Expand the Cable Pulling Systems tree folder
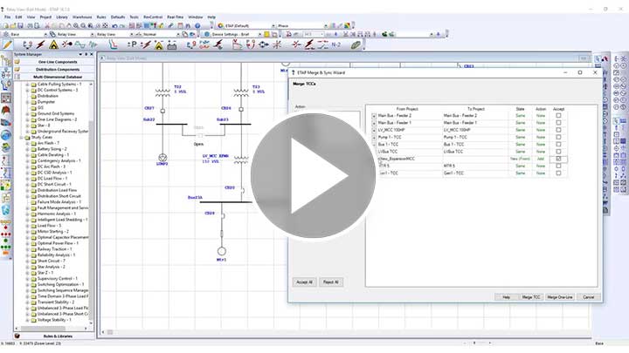This screenshot has width=629, height=353. [x=27, y=85]
